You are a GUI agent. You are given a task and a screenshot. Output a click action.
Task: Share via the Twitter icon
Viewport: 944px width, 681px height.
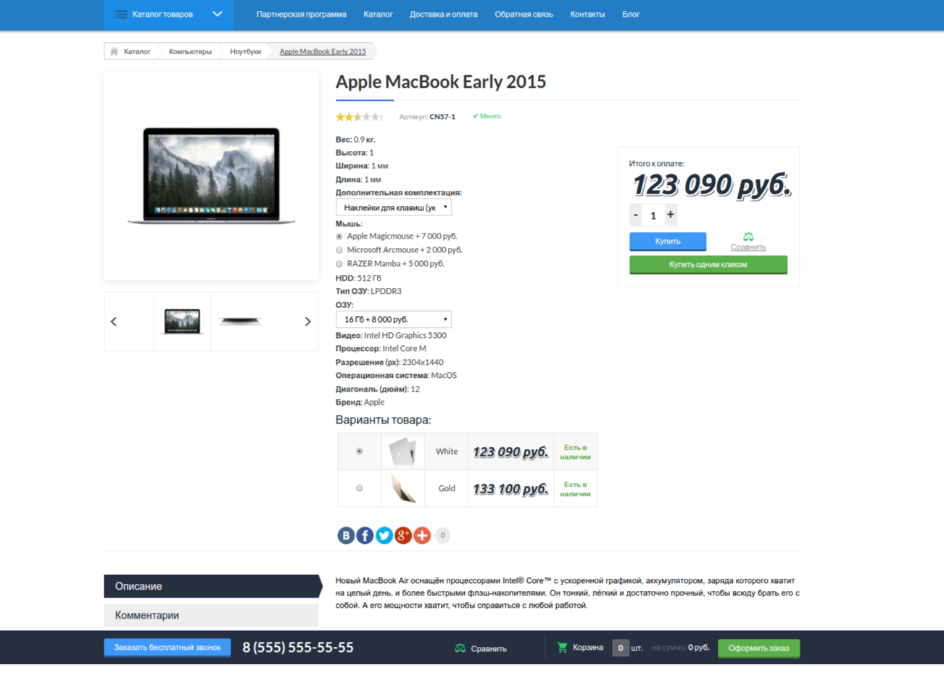point(384,535)
